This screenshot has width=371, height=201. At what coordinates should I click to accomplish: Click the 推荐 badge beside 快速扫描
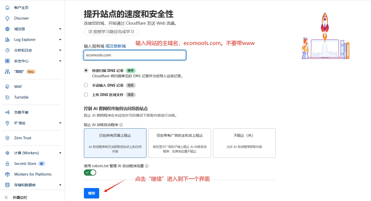pos(131,71)
